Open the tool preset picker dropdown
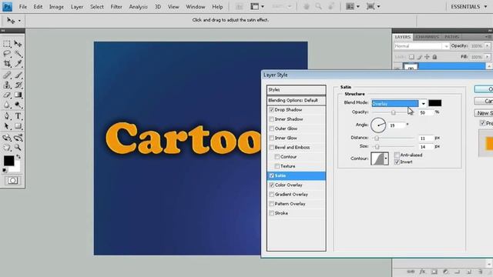 point(14,21)
